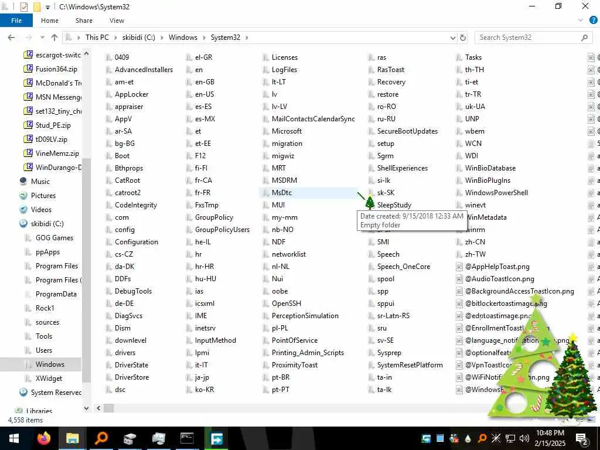Refresh the System32 folder view
600x450 pixels.
(463, 37)
